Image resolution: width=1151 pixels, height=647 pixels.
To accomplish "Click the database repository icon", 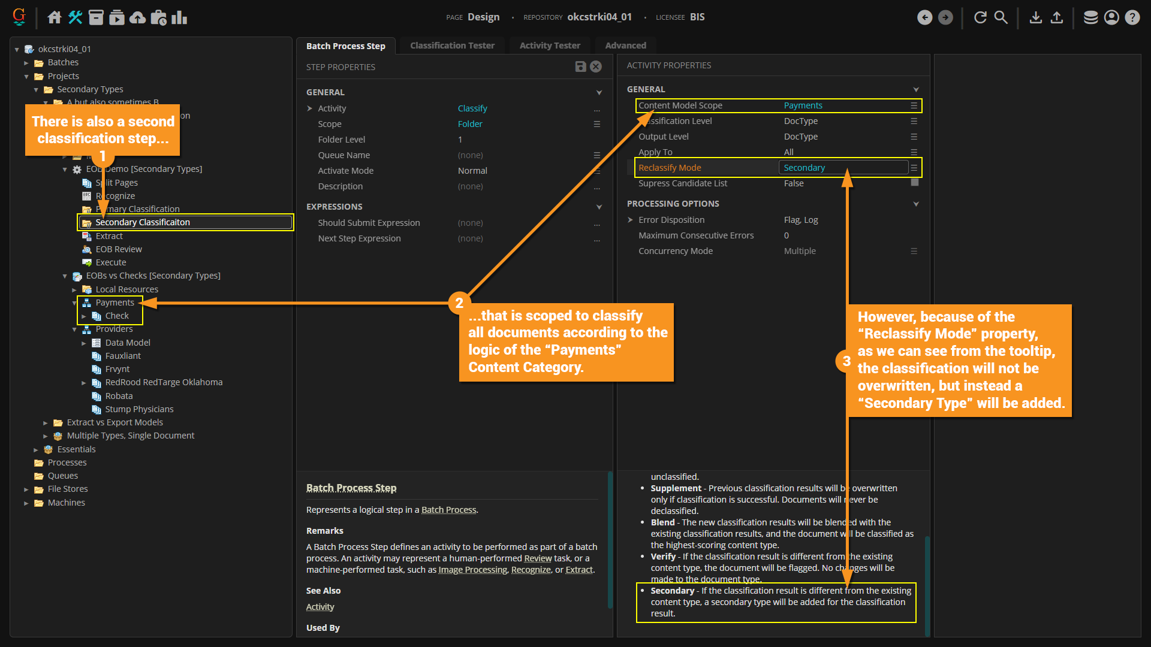I will pos(1090,17).
